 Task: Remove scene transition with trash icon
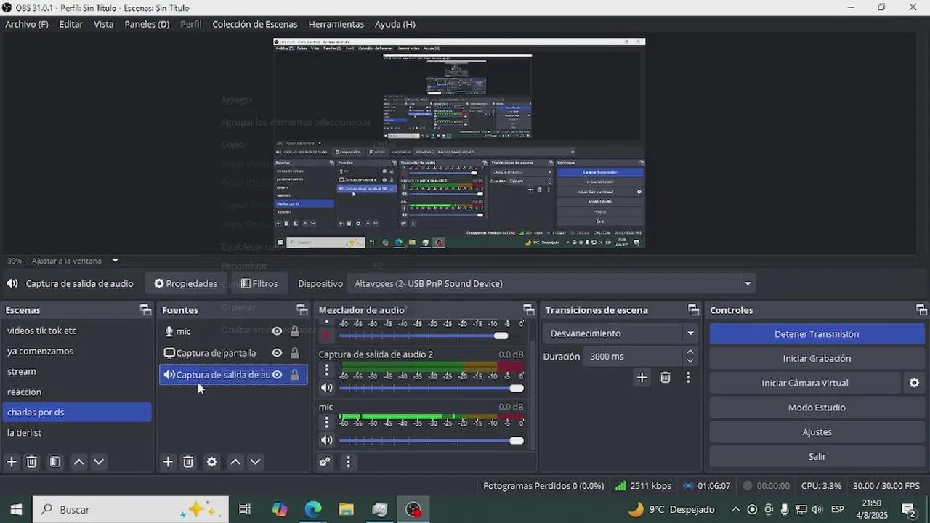pos(666,377)
